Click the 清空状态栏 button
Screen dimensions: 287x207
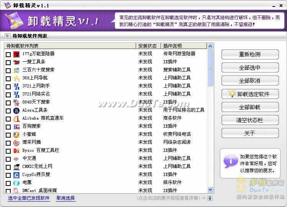(x=250, y=120)
